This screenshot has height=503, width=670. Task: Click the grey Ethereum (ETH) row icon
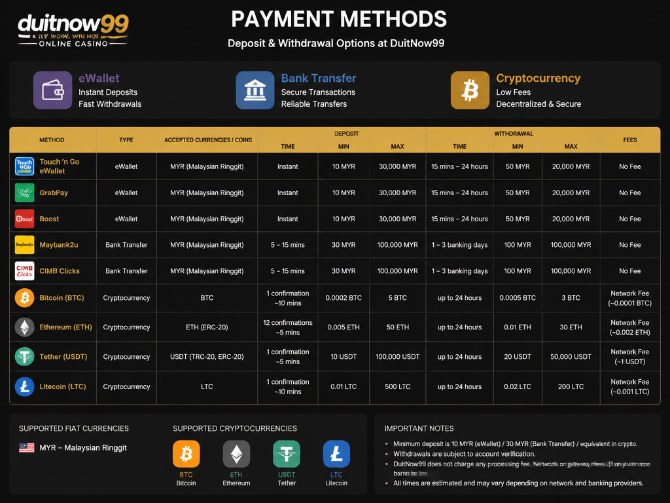click(24, 327)
